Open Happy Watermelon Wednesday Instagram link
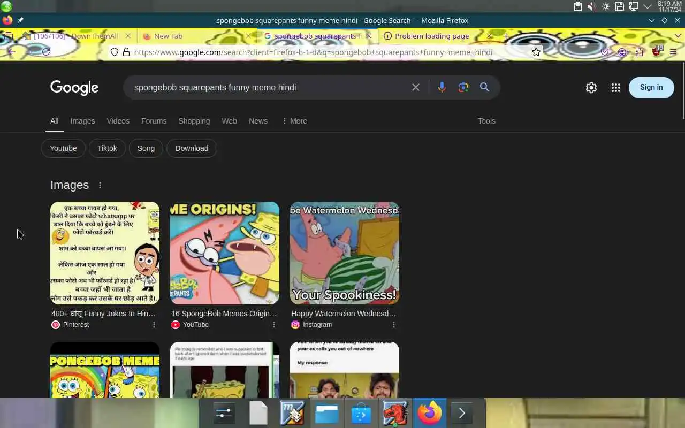The height and width of the screenshot is (428, 685). pos(344,314)
